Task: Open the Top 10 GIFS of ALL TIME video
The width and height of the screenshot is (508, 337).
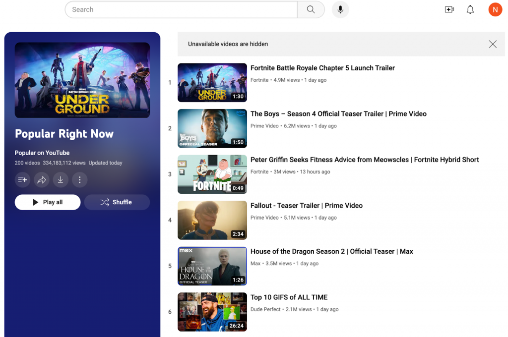Action: [x=289, y=297]
